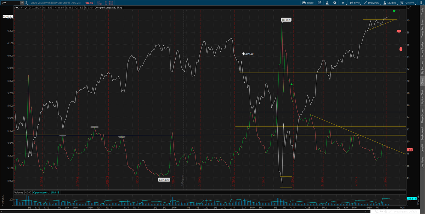425x214 pixels.
Task: Click the drawing set icon below toolbar
Action: tap(410, 7)
